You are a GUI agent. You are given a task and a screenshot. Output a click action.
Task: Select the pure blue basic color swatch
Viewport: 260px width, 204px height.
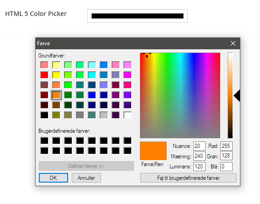pos(92,95)
